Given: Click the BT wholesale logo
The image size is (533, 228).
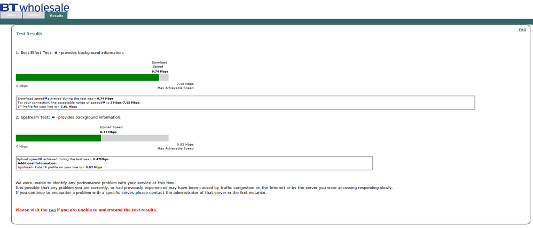Looking at the screenshot, I should [x=34, y=6].
